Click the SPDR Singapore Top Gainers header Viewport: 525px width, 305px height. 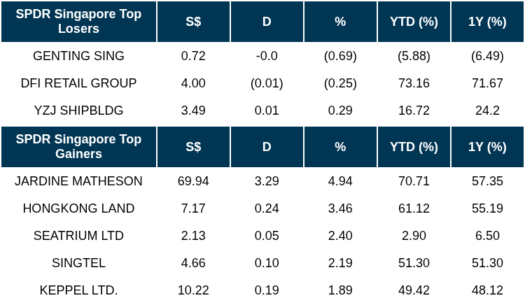pyautogui.click(x=78, y=147)
